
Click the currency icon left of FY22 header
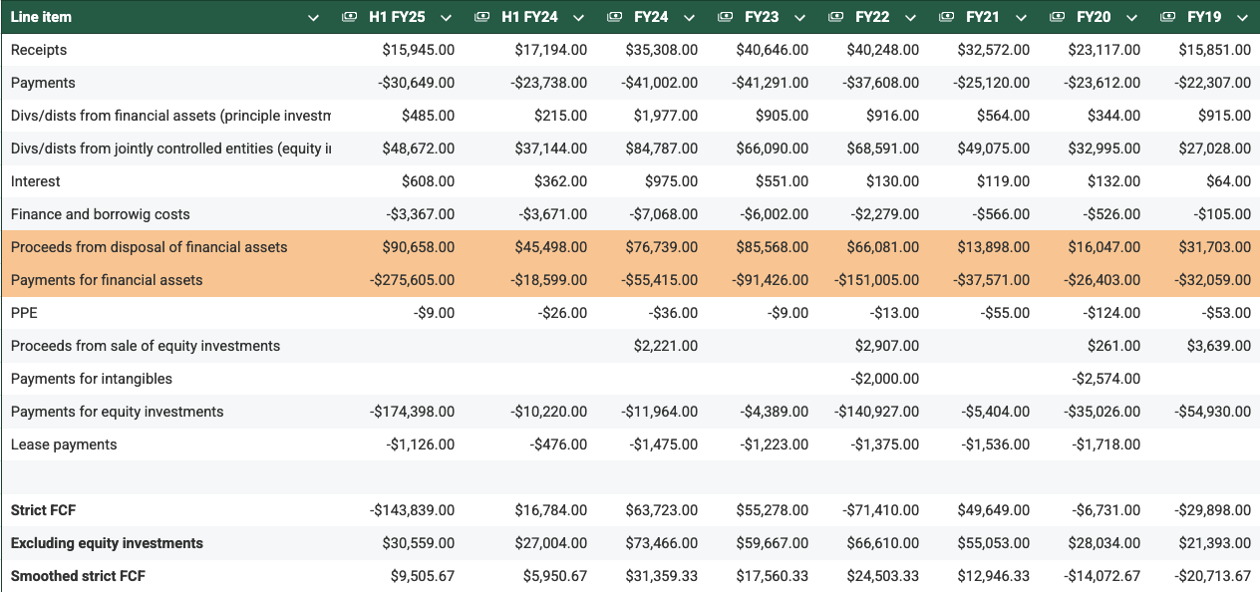click(835, 17)
